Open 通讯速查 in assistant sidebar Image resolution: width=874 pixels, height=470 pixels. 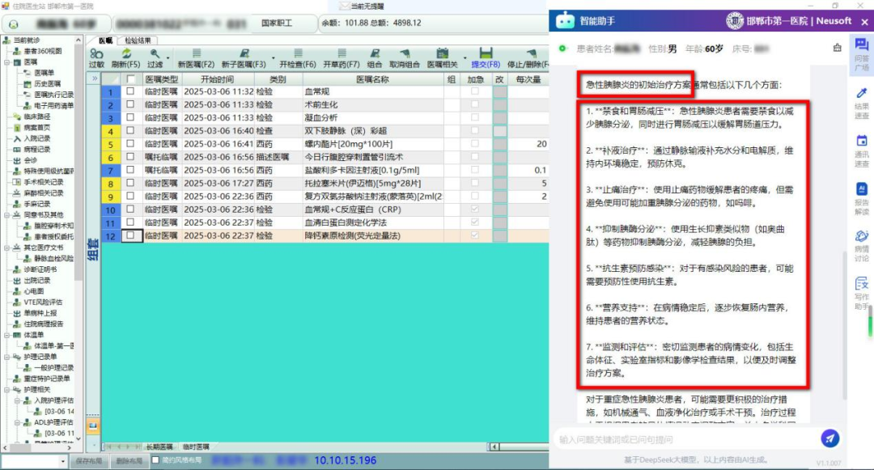862,150
